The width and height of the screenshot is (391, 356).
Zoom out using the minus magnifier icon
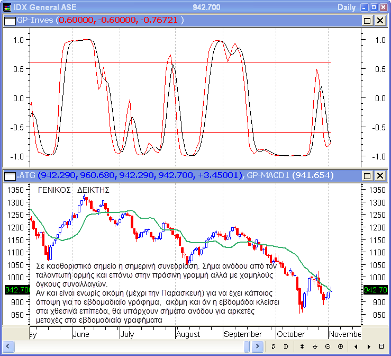(328, 346)
